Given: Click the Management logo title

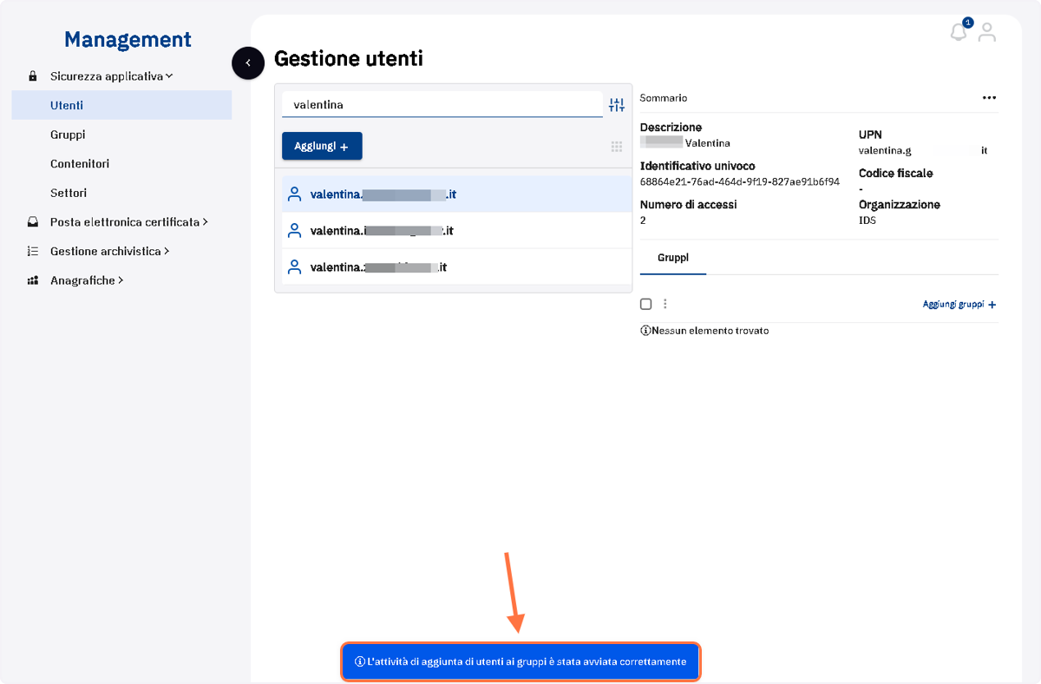Looking at the screenshot, I should [x=128, y=39].
